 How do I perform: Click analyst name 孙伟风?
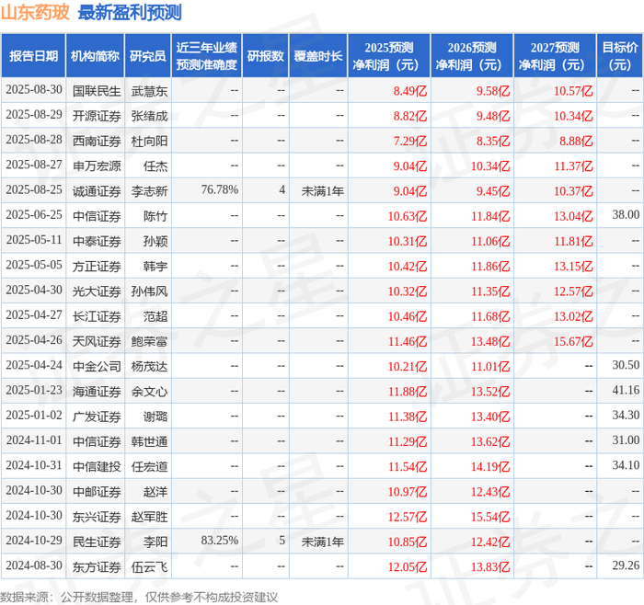[149, 291]
